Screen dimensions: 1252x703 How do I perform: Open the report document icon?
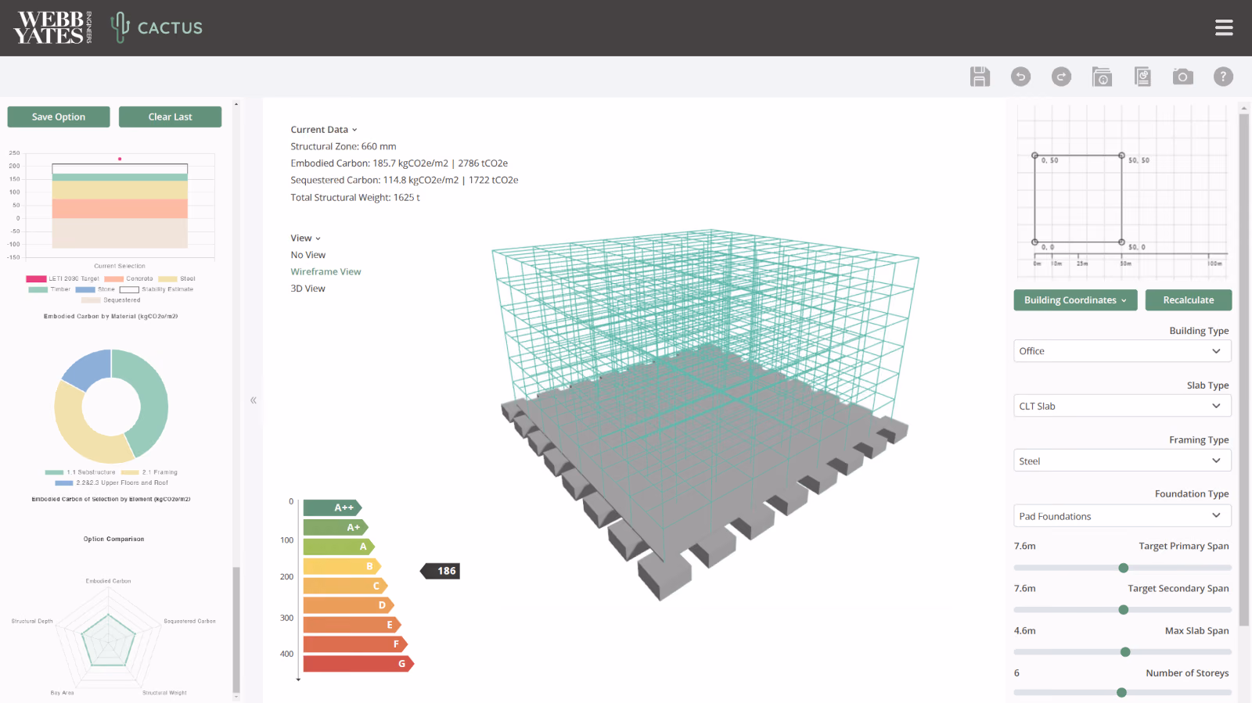coord(1142,76)
